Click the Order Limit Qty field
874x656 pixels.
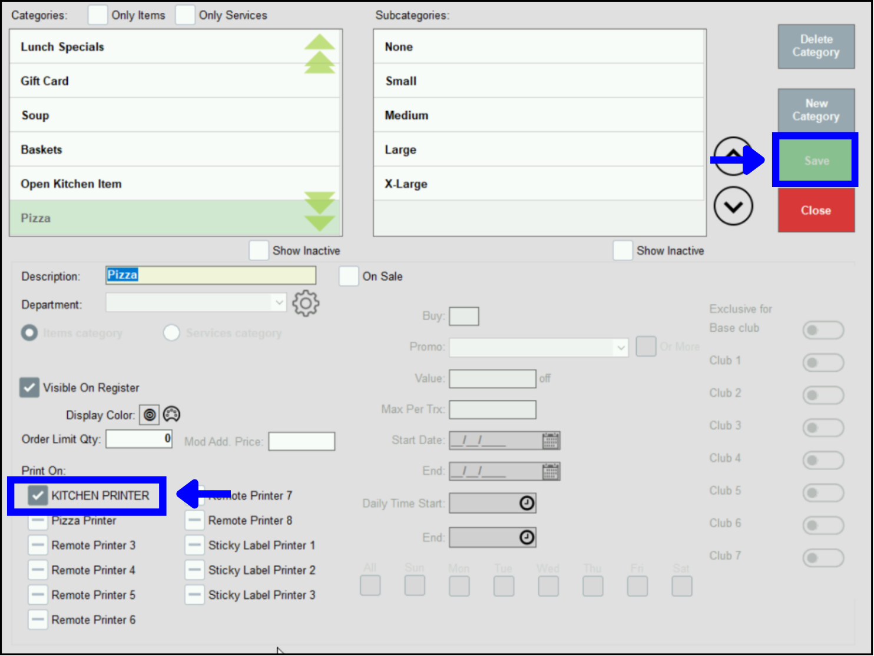pyautogui.click(x=139, y=439)
